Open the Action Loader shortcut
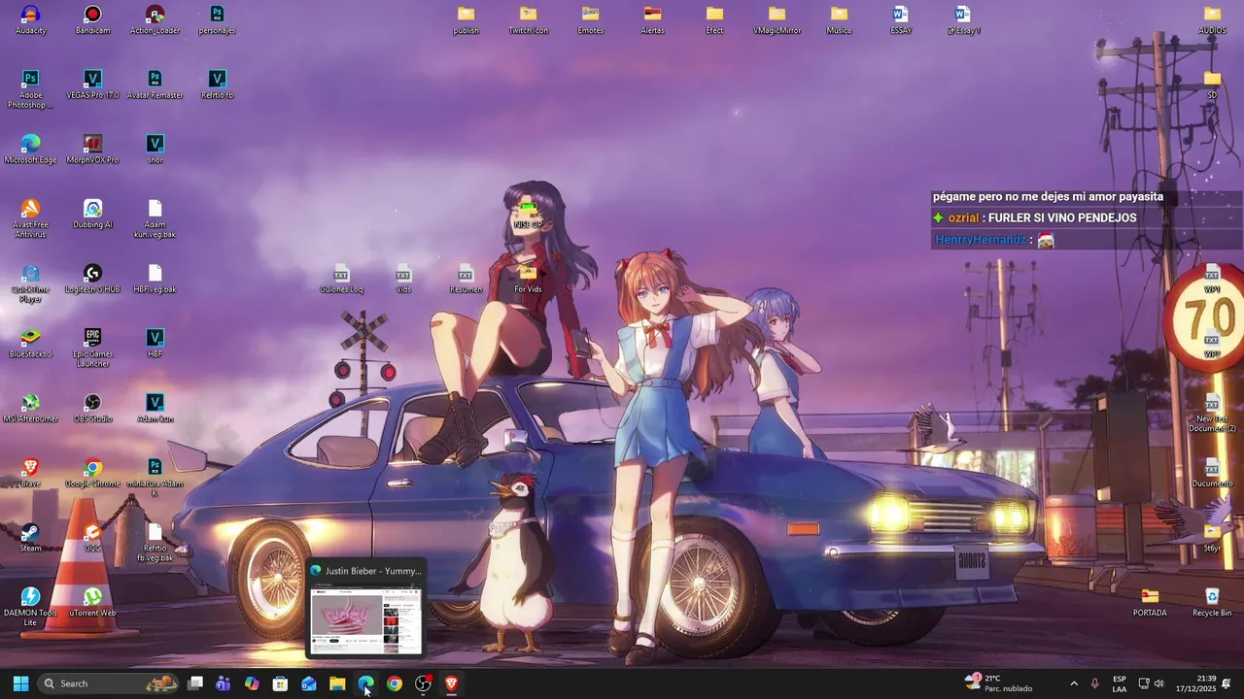The width and height of the screenshot is (1244, 699). (155, 20)
